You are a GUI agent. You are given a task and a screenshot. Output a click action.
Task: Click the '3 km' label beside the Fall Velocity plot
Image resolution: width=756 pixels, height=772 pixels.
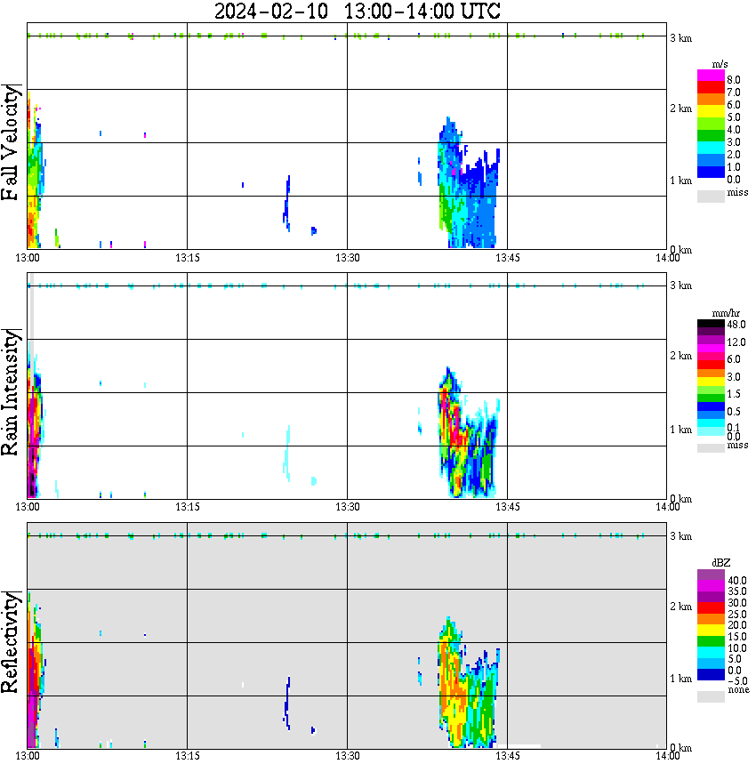coord(680,38)
